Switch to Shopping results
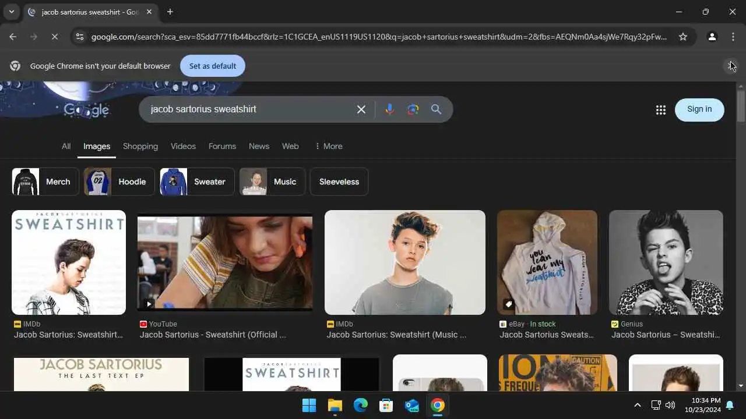Image resolution: width=746 pixels, height=419 pixels. point(140,146)
